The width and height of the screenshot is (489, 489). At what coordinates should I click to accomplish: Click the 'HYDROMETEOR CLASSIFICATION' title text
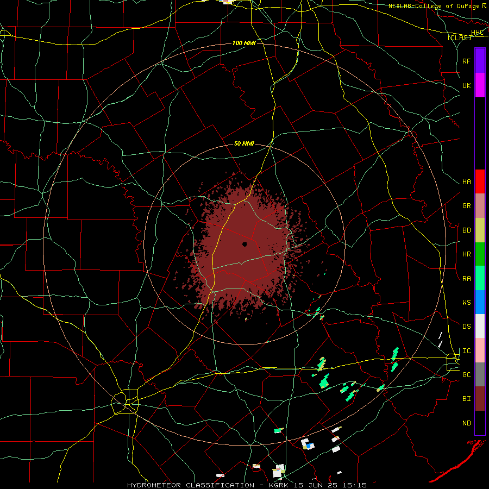click(191, 485)
